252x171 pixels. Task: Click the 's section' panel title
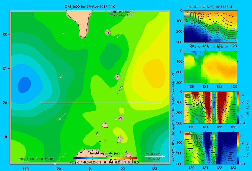pyautogui.click(x=210, y=47)
